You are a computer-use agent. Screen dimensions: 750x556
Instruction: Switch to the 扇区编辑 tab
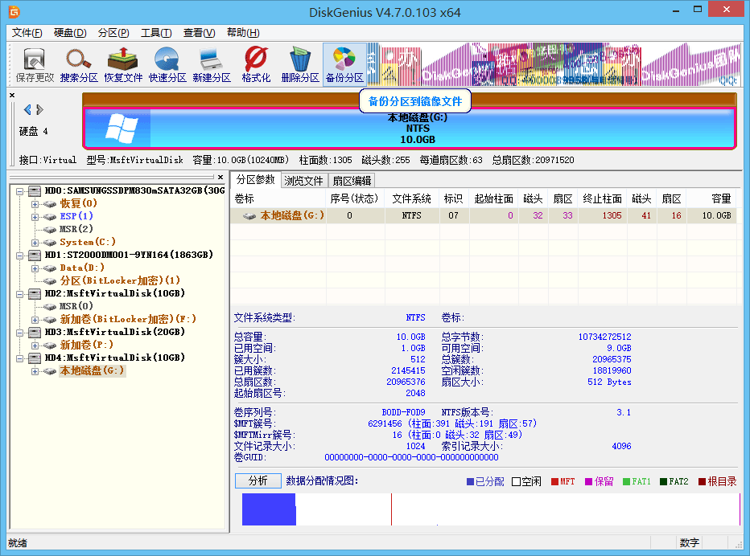[352, 181]
